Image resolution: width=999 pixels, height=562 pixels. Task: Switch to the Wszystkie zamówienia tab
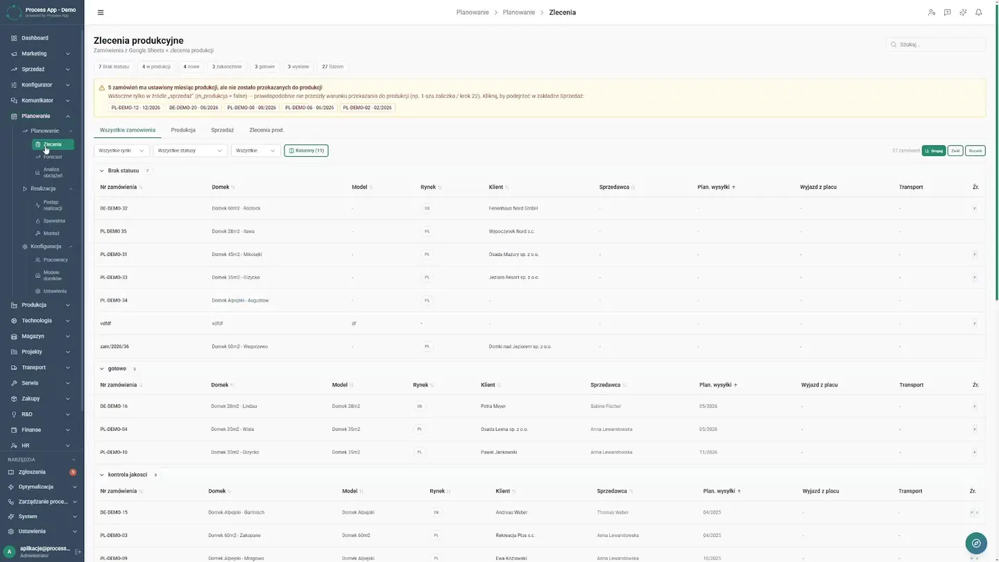[128, 130]
